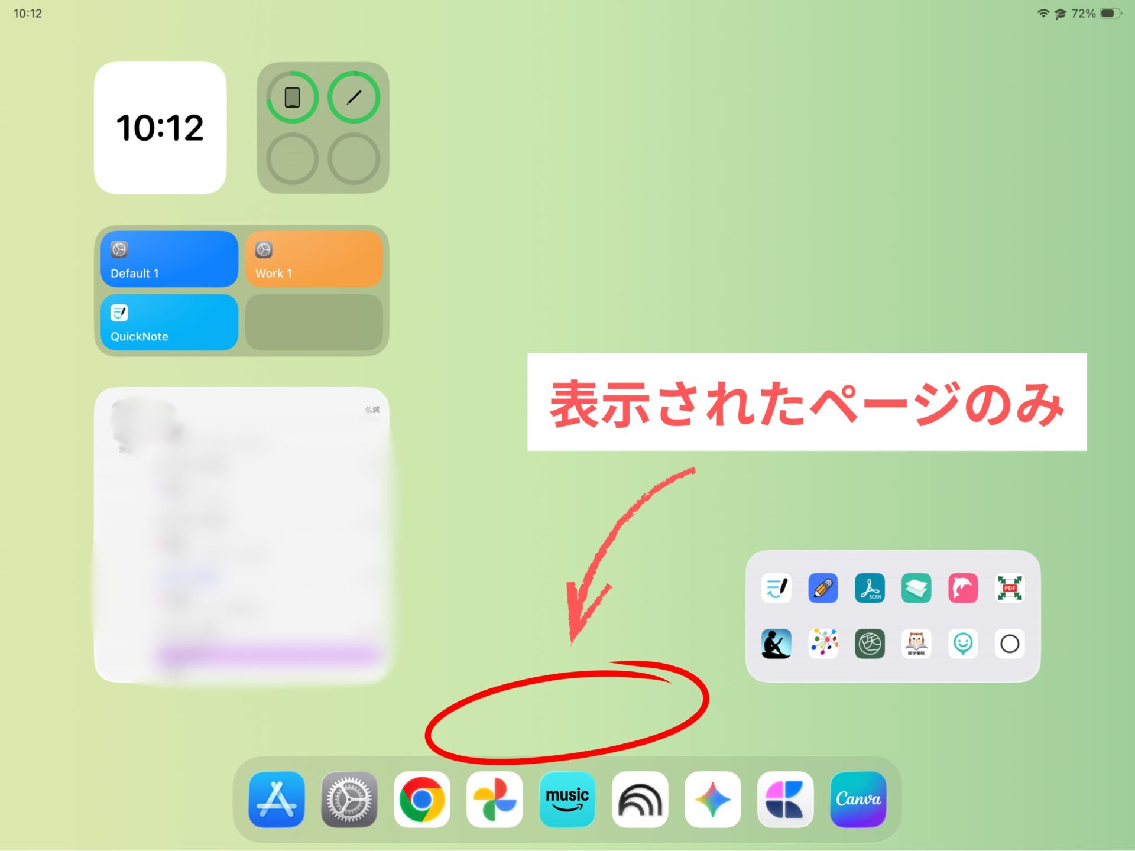This screenshot has width=1135, height=851.
Task: Open Amazon Music app
Action: point(567,799)
